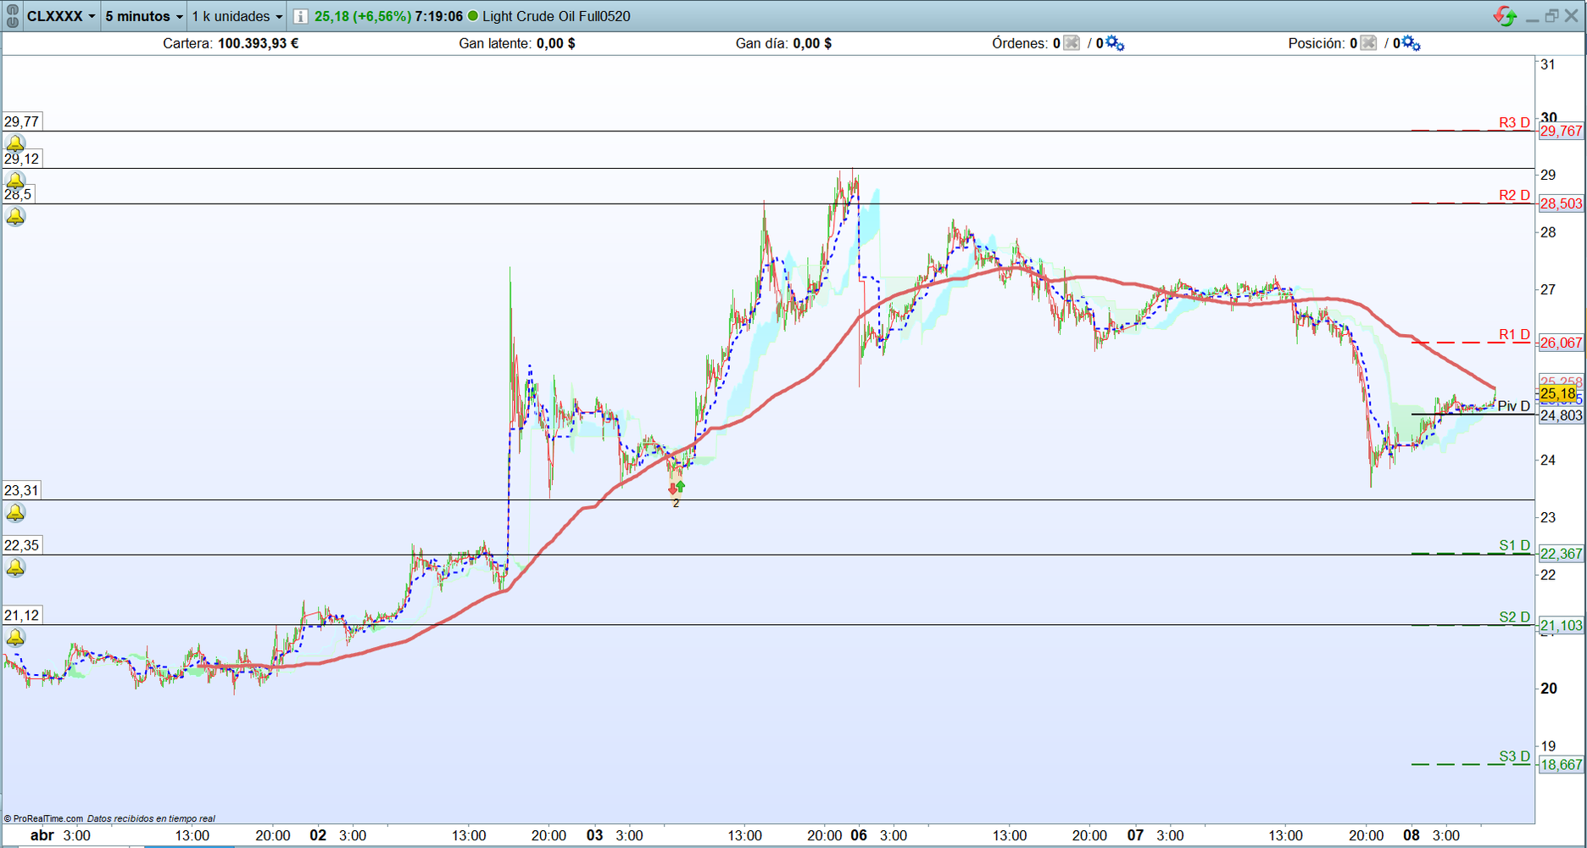This screenshot has height=848, width=1587.
Task: Select the 21,12 alert price label
Action: (x=22, y=616)
